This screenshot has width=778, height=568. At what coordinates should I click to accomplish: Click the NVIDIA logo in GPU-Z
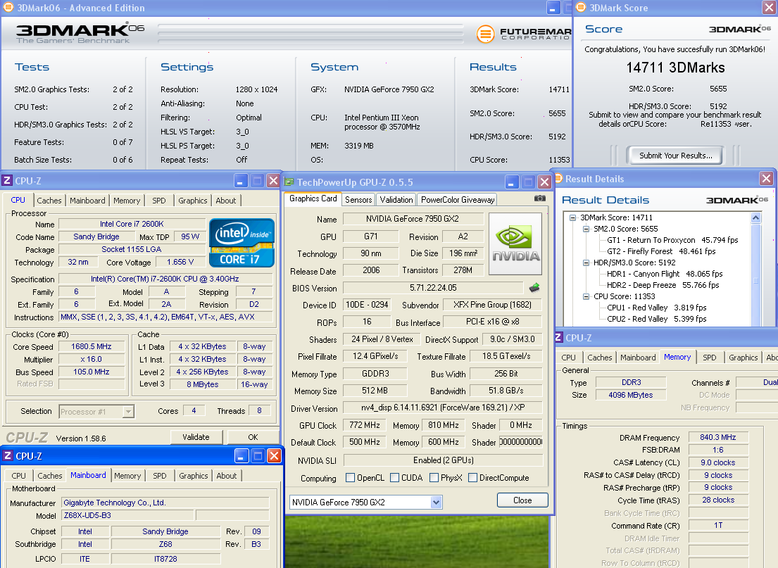point(515,244)
